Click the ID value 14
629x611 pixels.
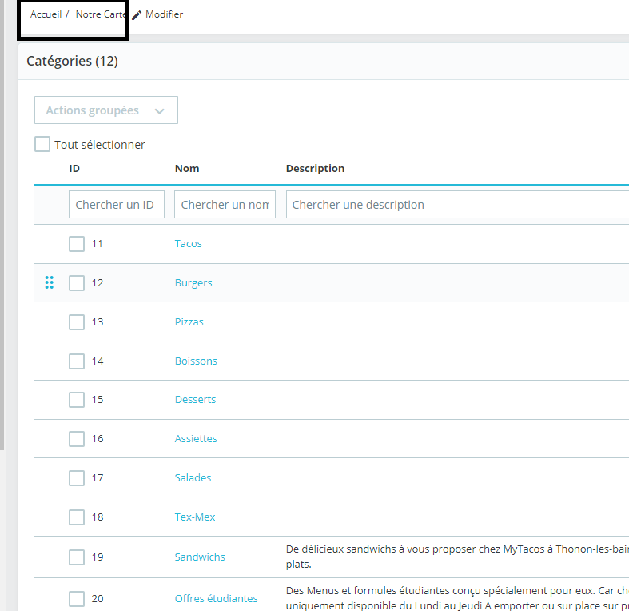coord(98,361)
